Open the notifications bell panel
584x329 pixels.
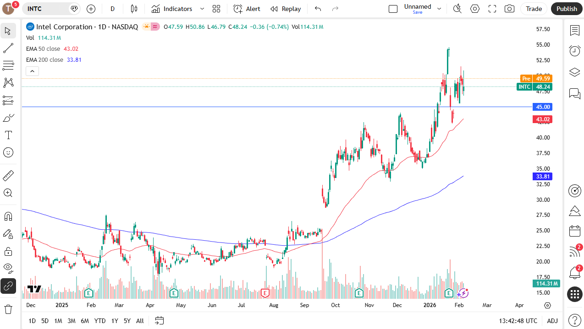pos(575,273)
